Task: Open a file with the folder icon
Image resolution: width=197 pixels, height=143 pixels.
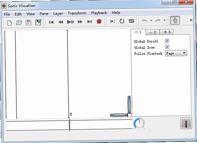Action: (x=19, y=23)
